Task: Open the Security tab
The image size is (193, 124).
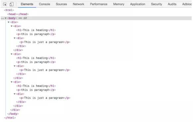Action: (157, 4)
